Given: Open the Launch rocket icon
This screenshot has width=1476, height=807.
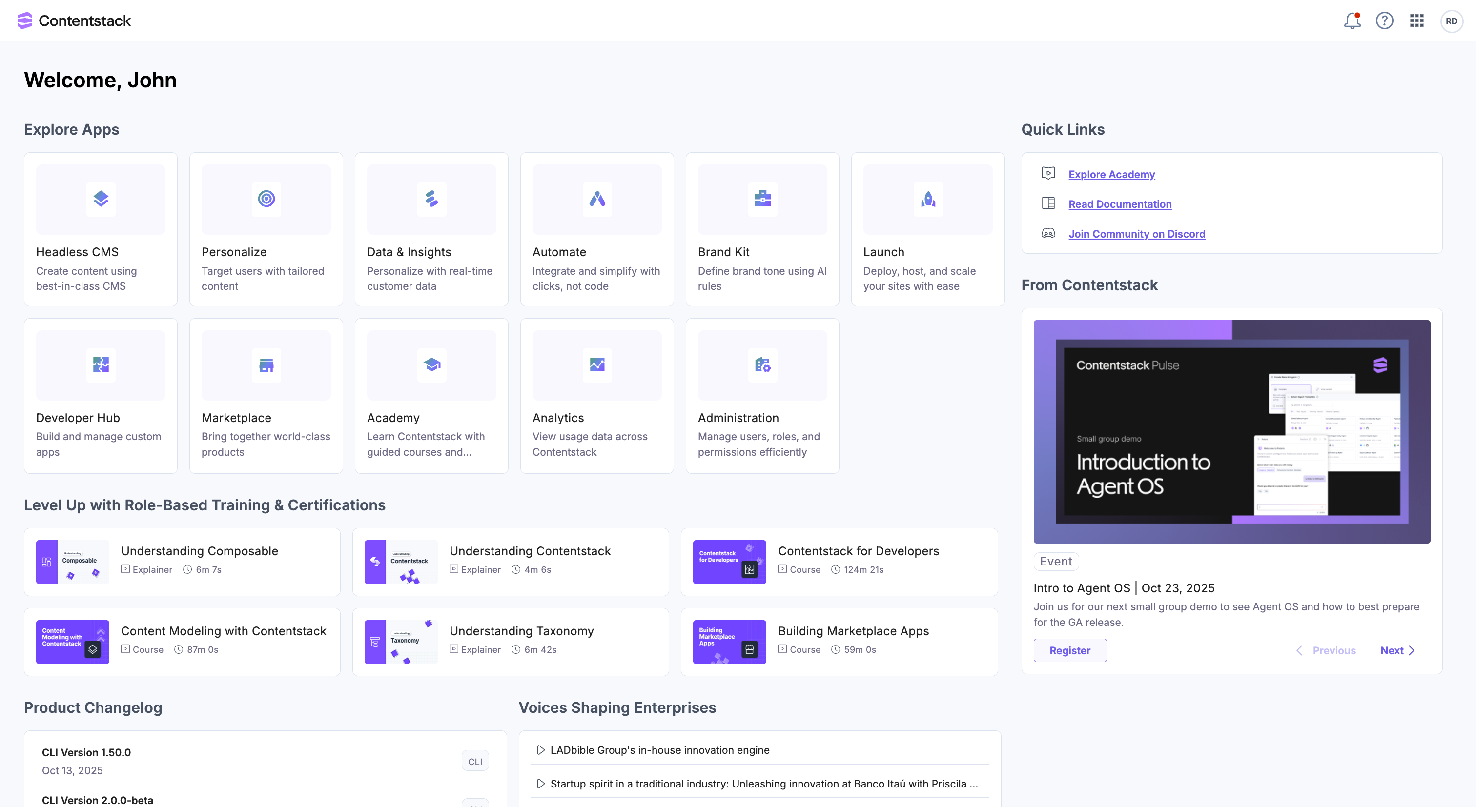Looking at the screenshot, I should click(x=928, y=199).
